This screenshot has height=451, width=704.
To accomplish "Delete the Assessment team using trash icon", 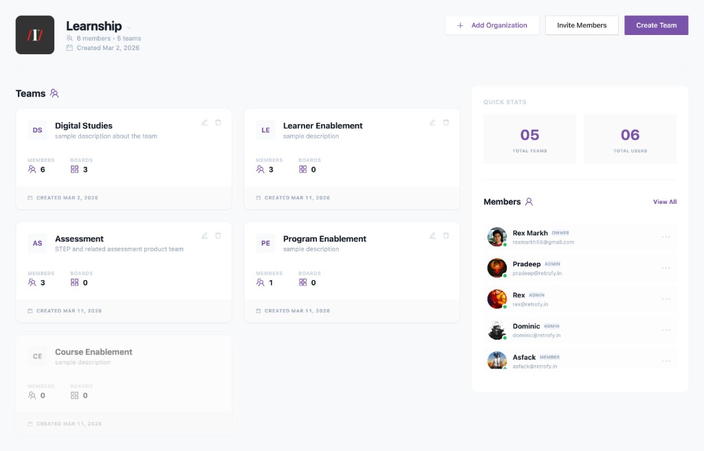I will coord(218,235).
